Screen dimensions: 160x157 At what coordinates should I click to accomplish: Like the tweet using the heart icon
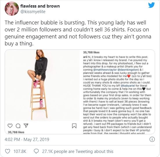pyautogui.click(x=8, y=151)
